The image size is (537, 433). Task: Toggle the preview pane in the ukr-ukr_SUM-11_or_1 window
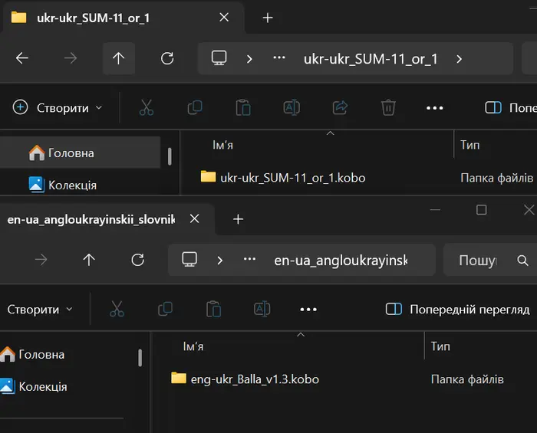pyautogui.click(x=510, y=108)
